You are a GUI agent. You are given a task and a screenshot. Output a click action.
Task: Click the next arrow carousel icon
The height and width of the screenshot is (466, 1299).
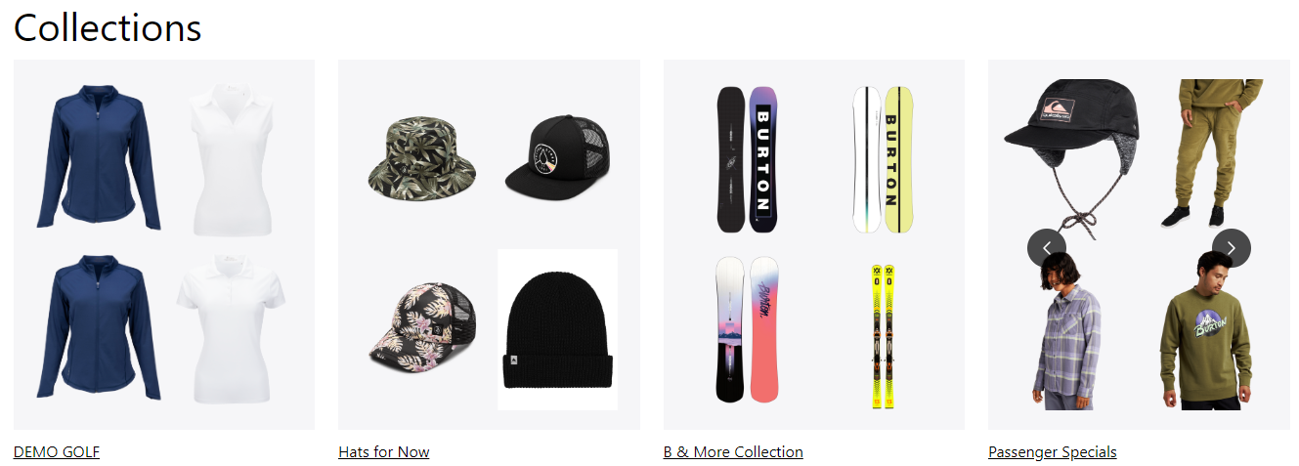(1232, 248)
